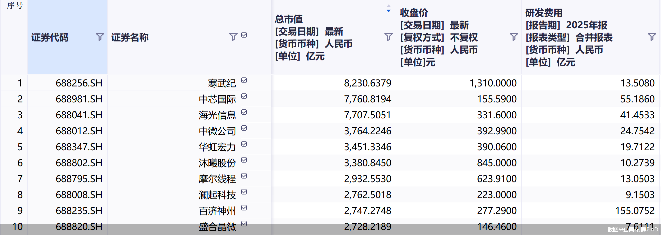This screenshot has height=235, width=661.
Task: Uncheck the checkbox for 沐曦股份
Action: point(244,160)
